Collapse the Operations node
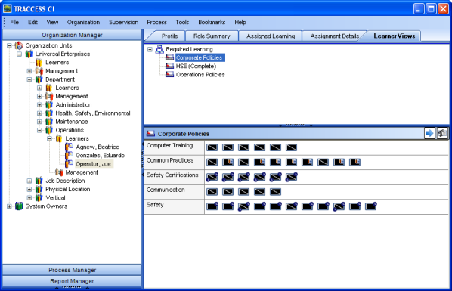This screenshot has width=452, height=291. point(39,130)
